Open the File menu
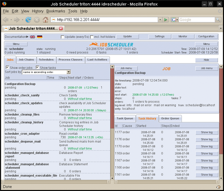Viewport: 224px width, 191px height. click(x=6, y=11)
